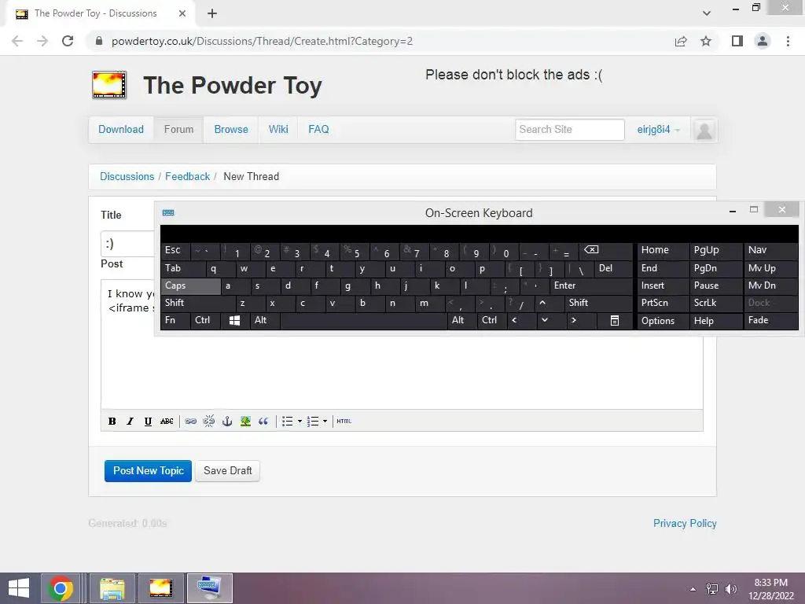Viewport: 805px width, 604px height.
Task: Open the Wiki page
Action: click(x=278, y=130)
